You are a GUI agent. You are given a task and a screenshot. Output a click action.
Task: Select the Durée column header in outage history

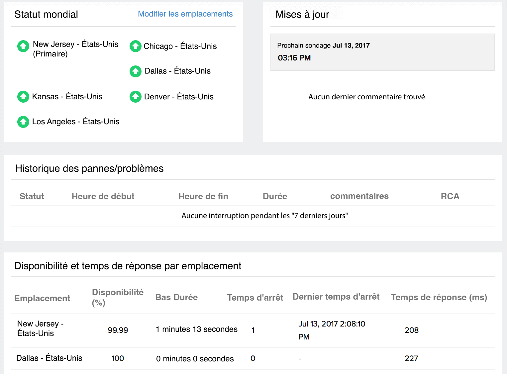275,196
